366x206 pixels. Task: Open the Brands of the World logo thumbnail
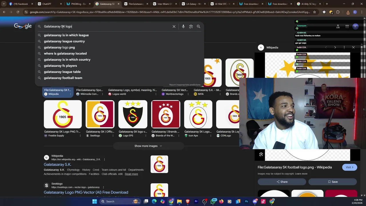click(166, 114)
